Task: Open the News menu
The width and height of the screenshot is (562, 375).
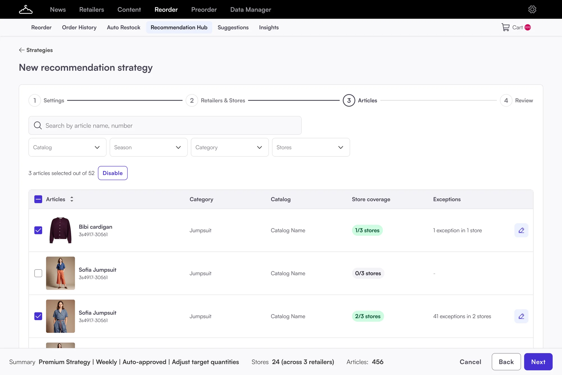Action: click(x=58, y=10)
